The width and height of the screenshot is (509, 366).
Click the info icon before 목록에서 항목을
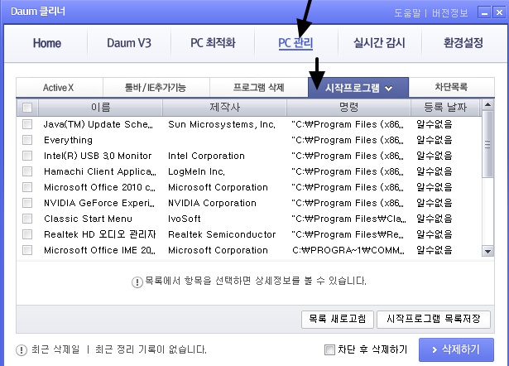(x=137, y=282)
